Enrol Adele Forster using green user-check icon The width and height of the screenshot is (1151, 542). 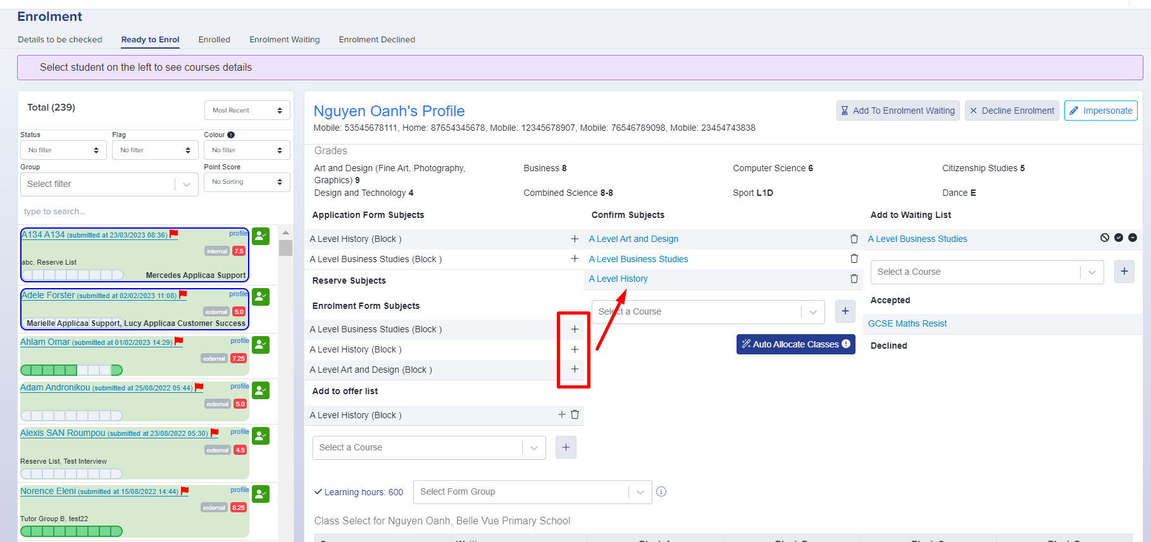click(261, 297)
